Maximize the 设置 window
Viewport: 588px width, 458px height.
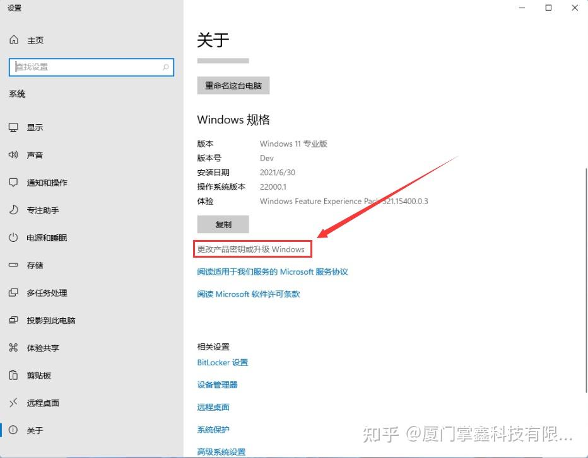point(548,8)
